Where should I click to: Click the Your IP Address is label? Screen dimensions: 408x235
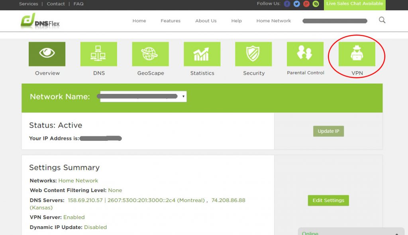(54, 138)
